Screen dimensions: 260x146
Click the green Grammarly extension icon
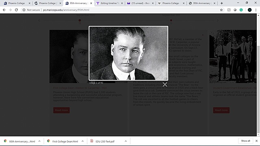pyautogui.click(x=241, y=10)
